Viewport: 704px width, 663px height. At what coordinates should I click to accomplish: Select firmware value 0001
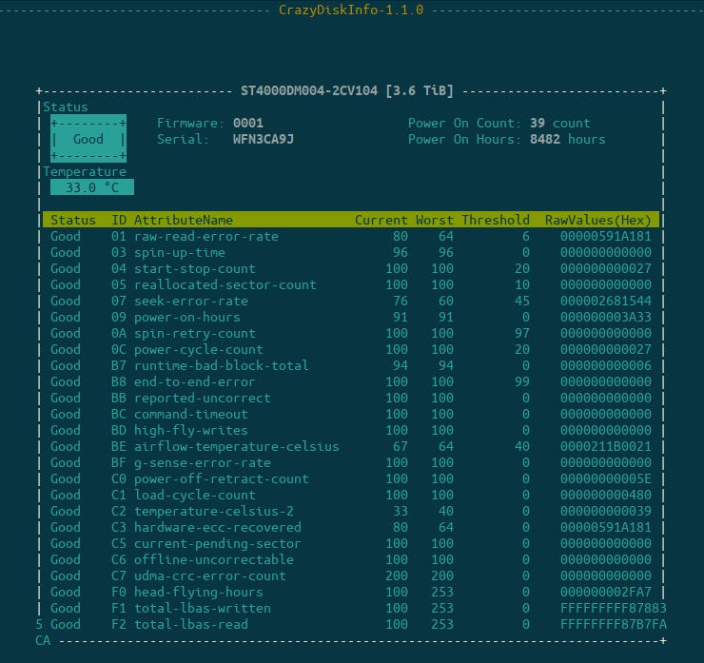click(x=248, y=123)
